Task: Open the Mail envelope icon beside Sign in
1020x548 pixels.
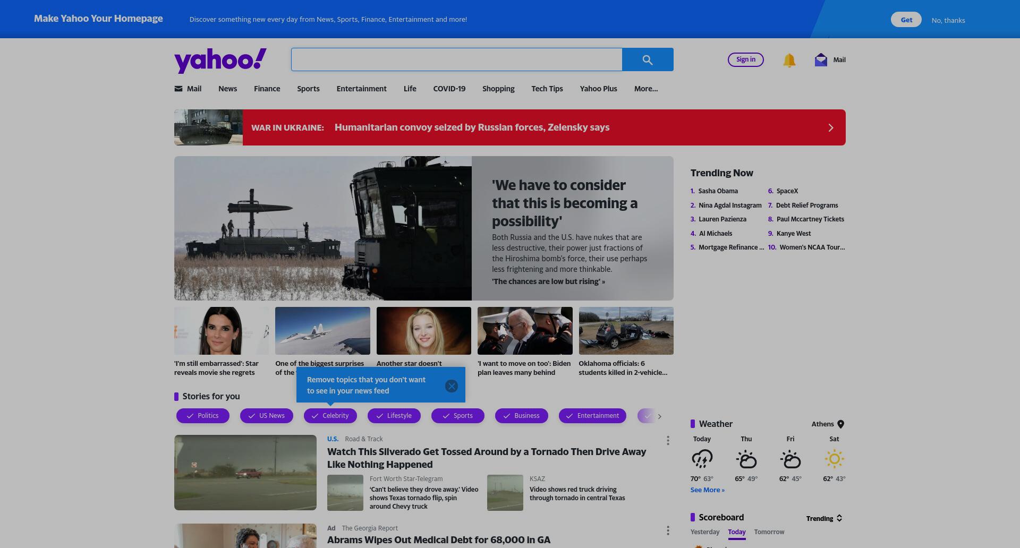Action: [821, 60]
